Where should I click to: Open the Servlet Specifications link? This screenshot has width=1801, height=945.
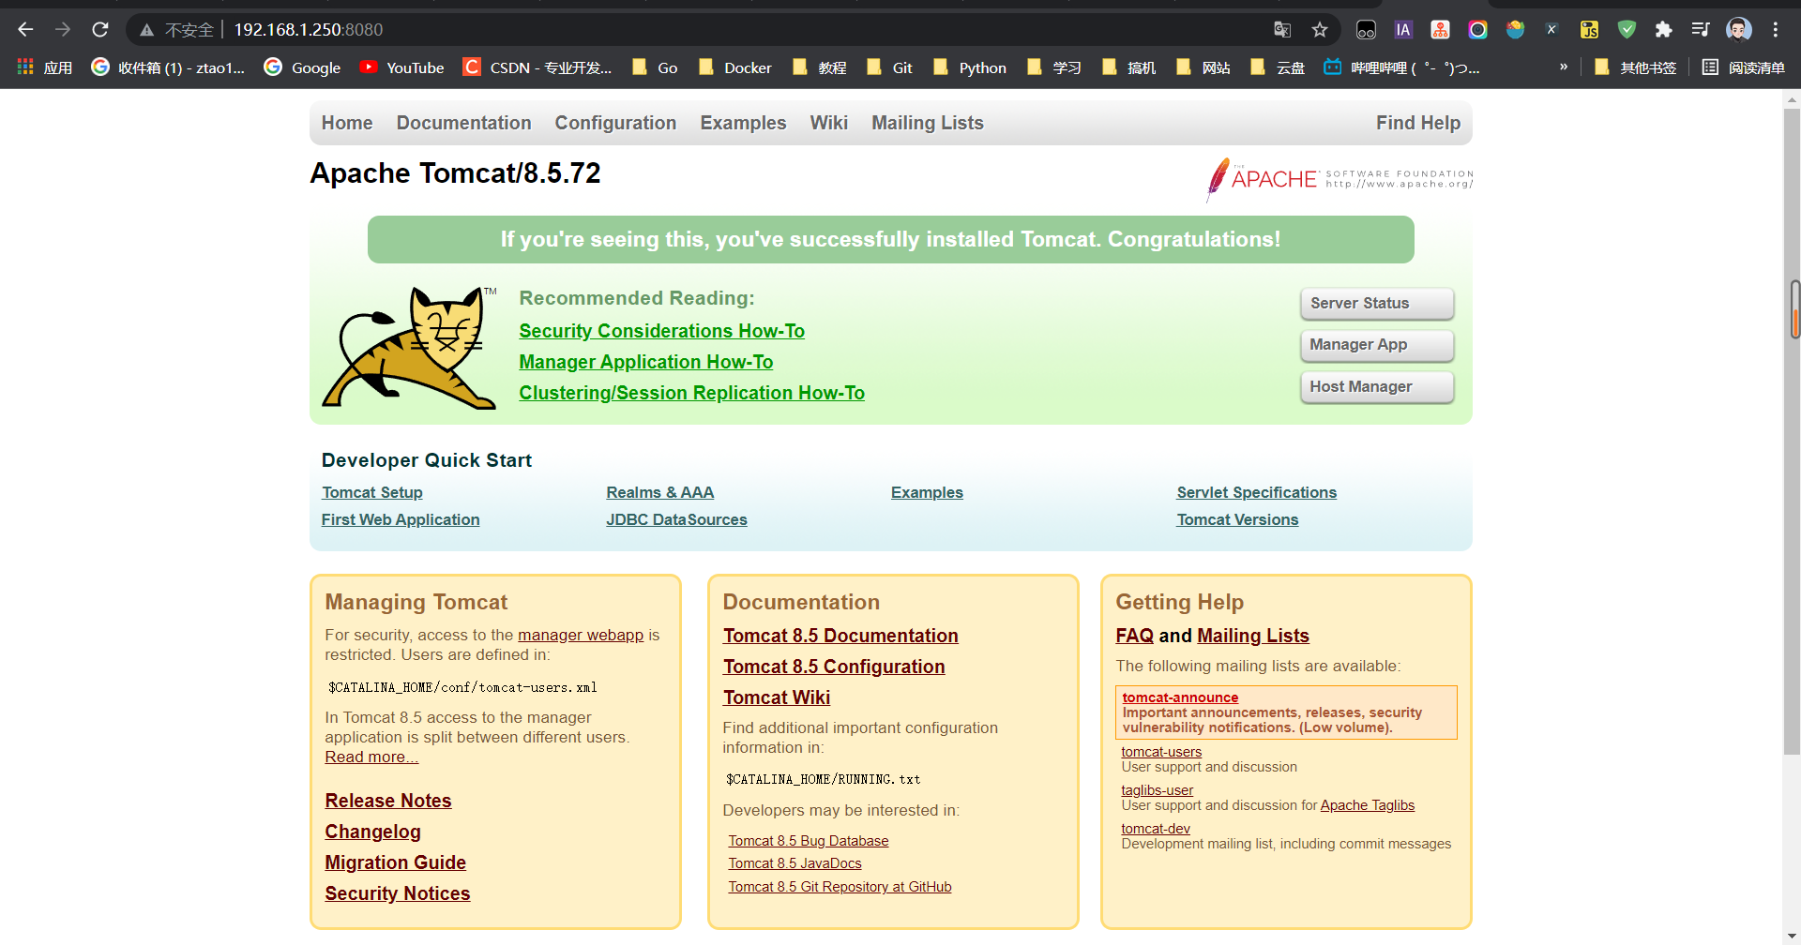coord(1257,492)
